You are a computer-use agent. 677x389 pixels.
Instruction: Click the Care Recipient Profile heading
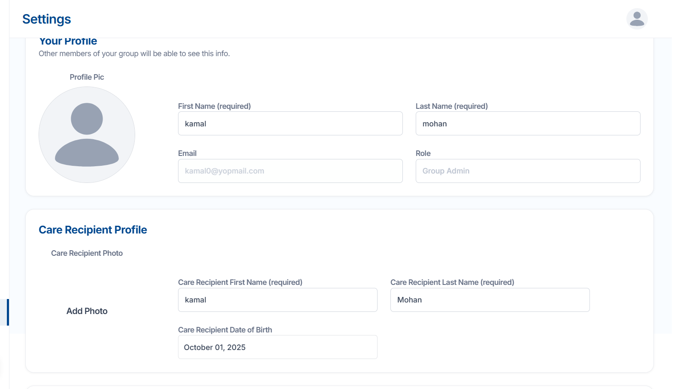[x=93, y=230]
